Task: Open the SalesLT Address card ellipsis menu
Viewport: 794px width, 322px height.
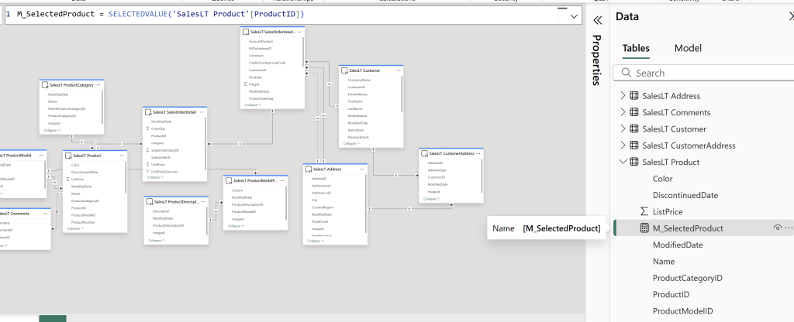Action: click(x=361, y=168)
